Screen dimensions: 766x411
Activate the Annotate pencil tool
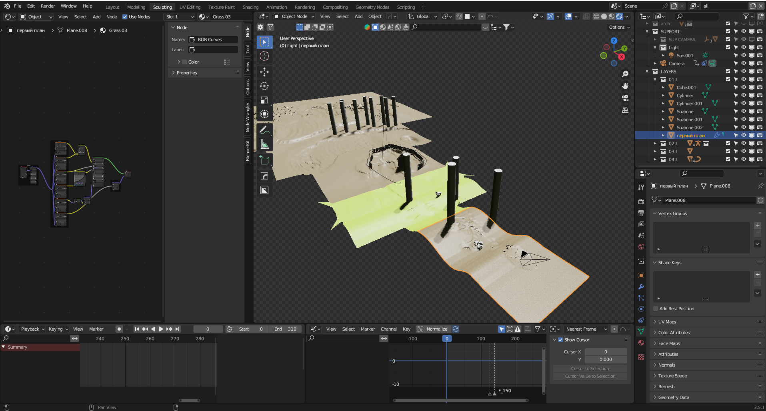click(x=264, y=130)
